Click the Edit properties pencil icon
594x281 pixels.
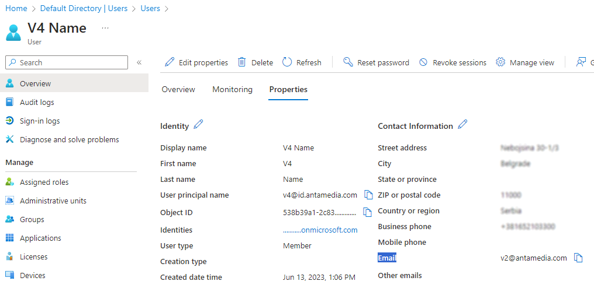click(x=170, y=62)
